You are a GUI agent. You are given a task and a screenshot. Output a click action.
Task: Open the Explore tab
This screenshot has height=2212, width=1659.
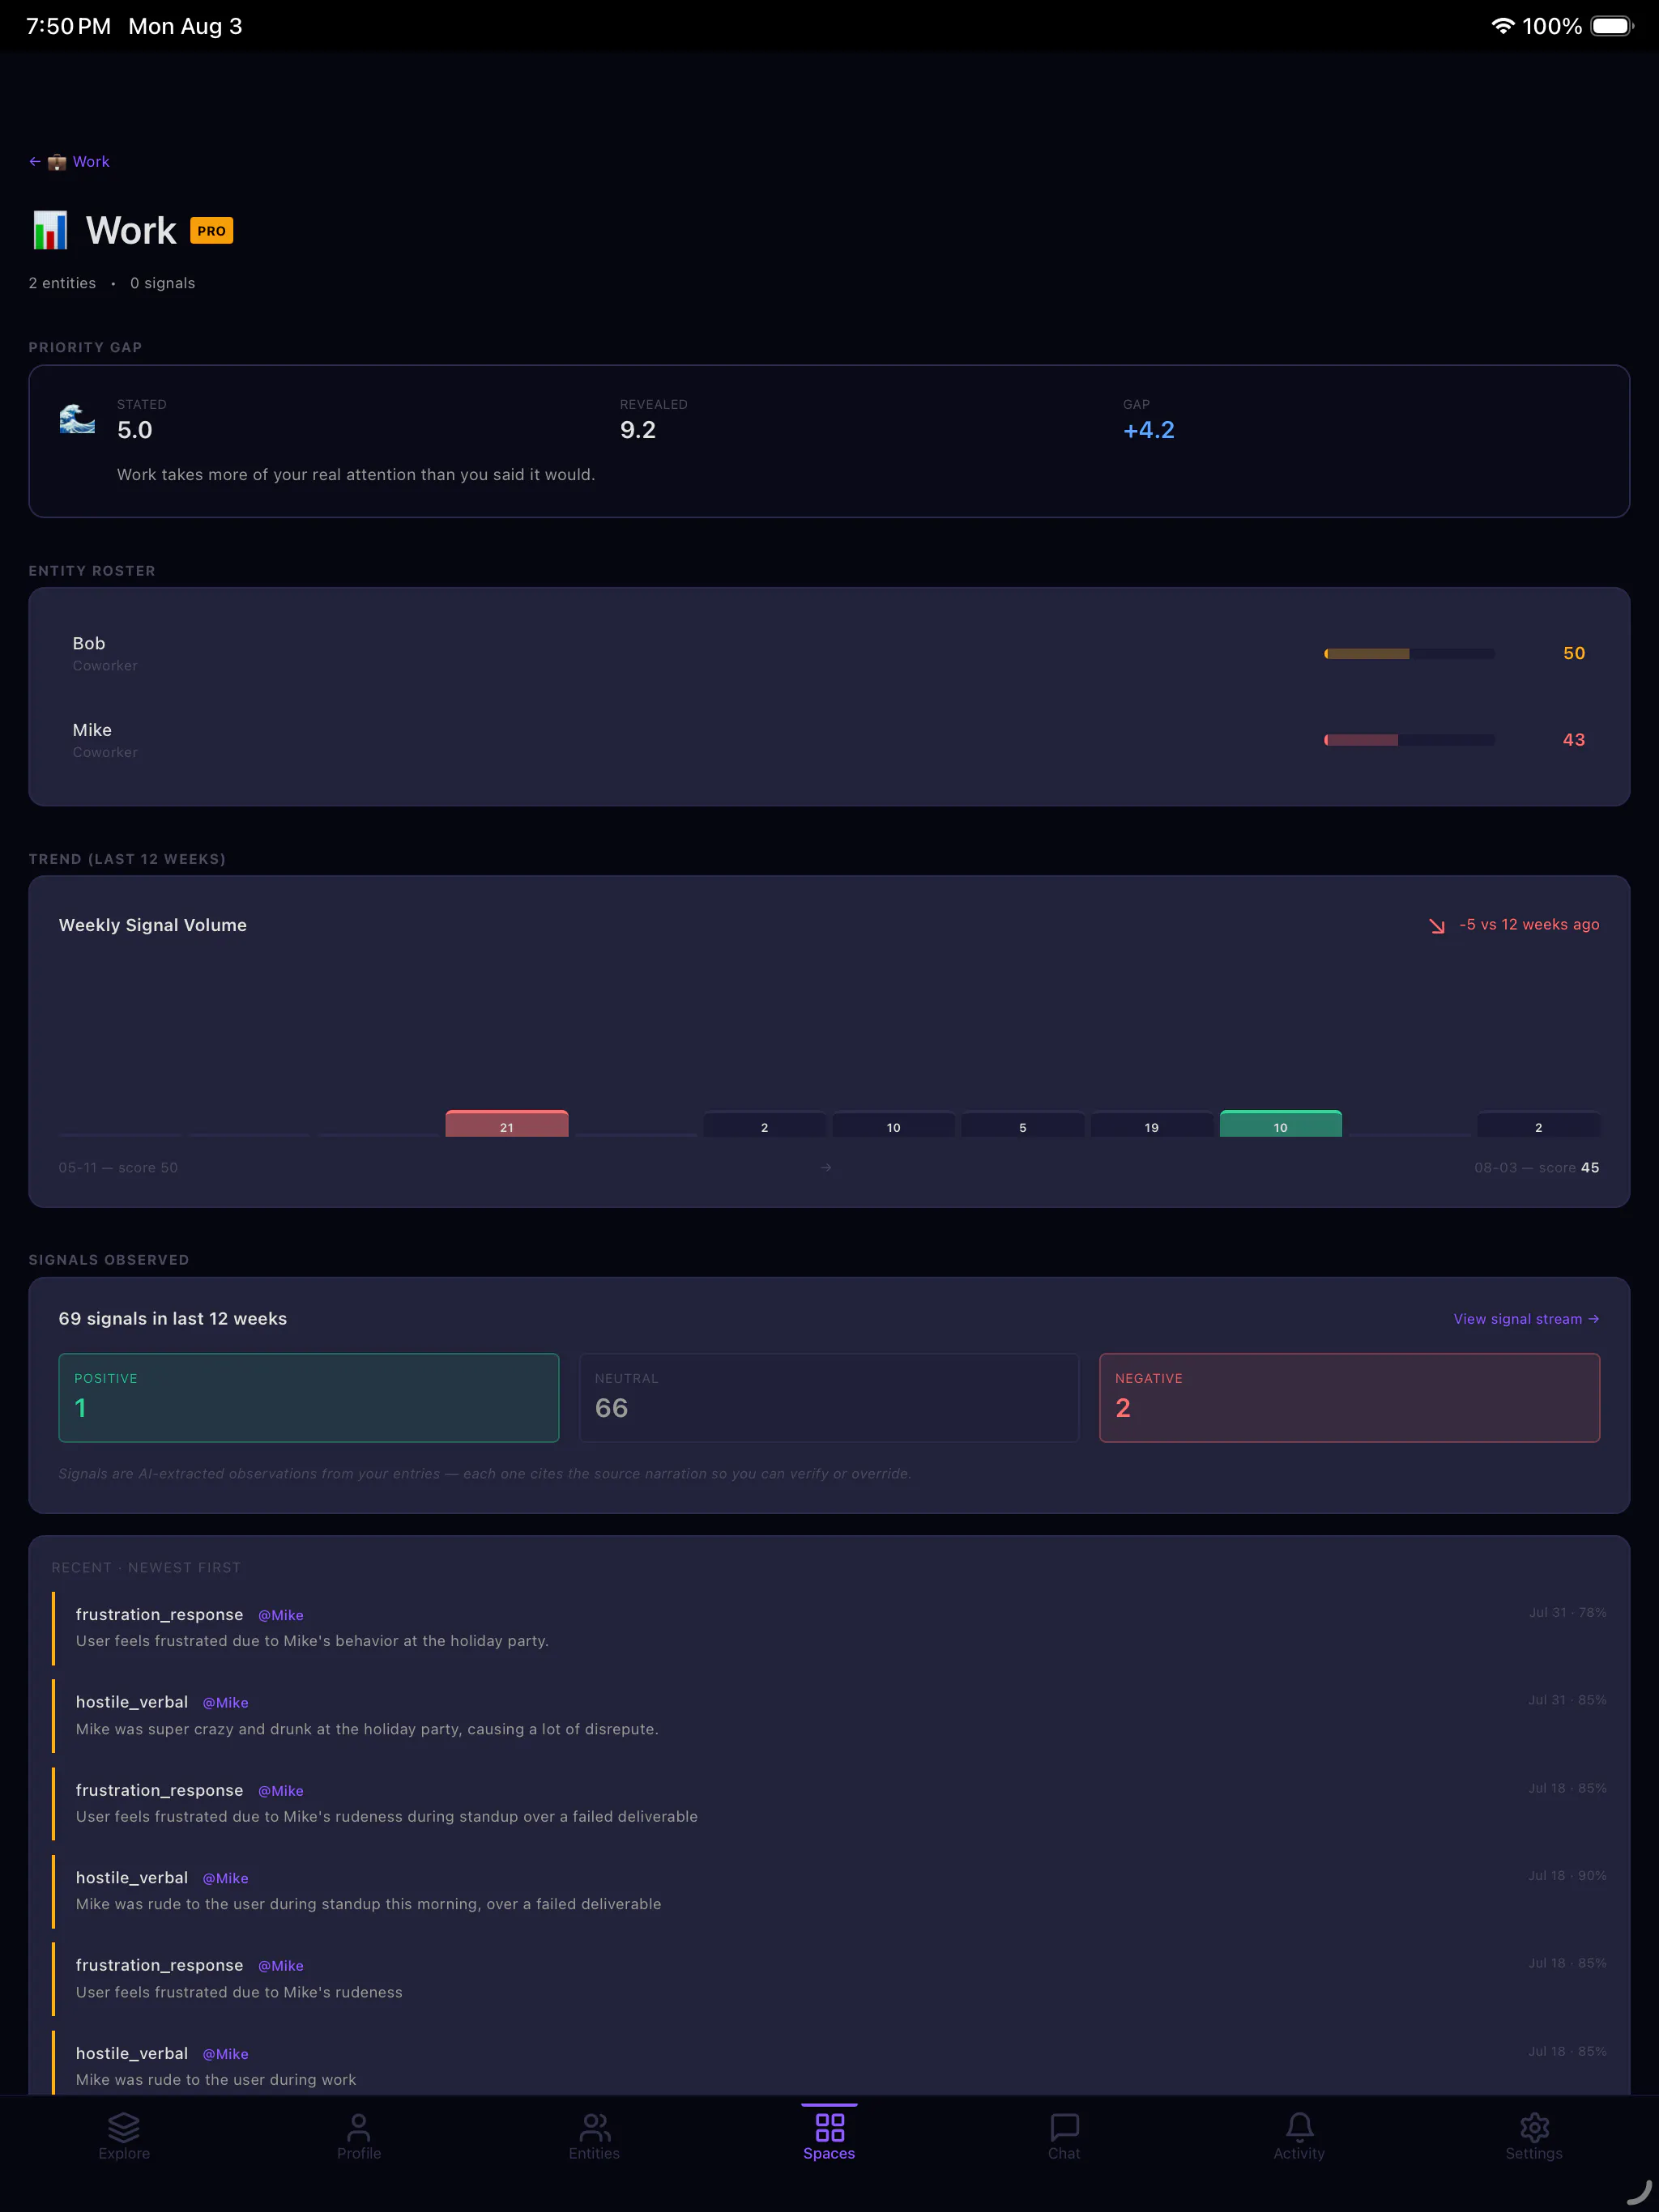pos(124,2138)
